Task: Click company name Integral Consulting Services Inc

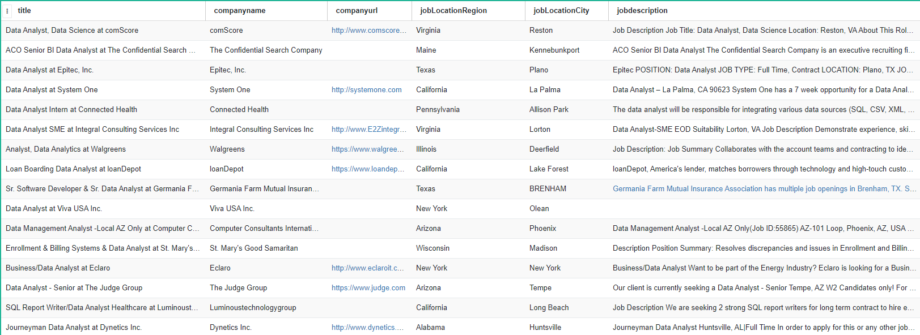Action: (261, 130)
